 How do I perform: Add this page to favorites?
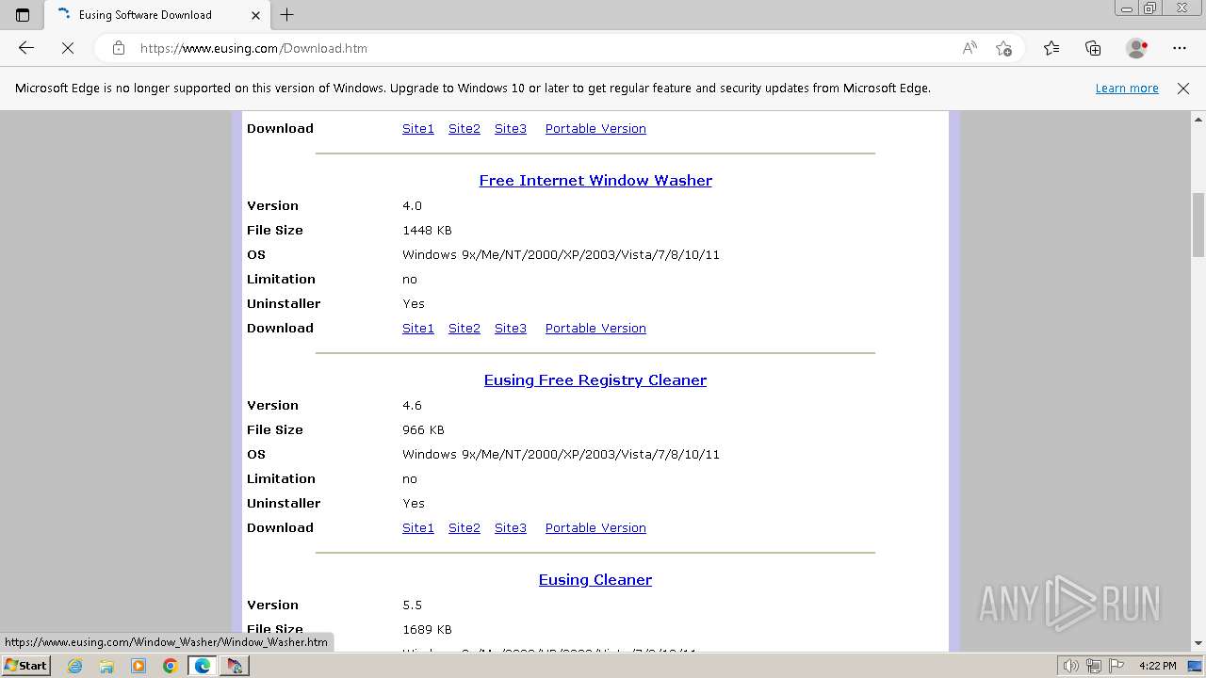pos(1003,48)
